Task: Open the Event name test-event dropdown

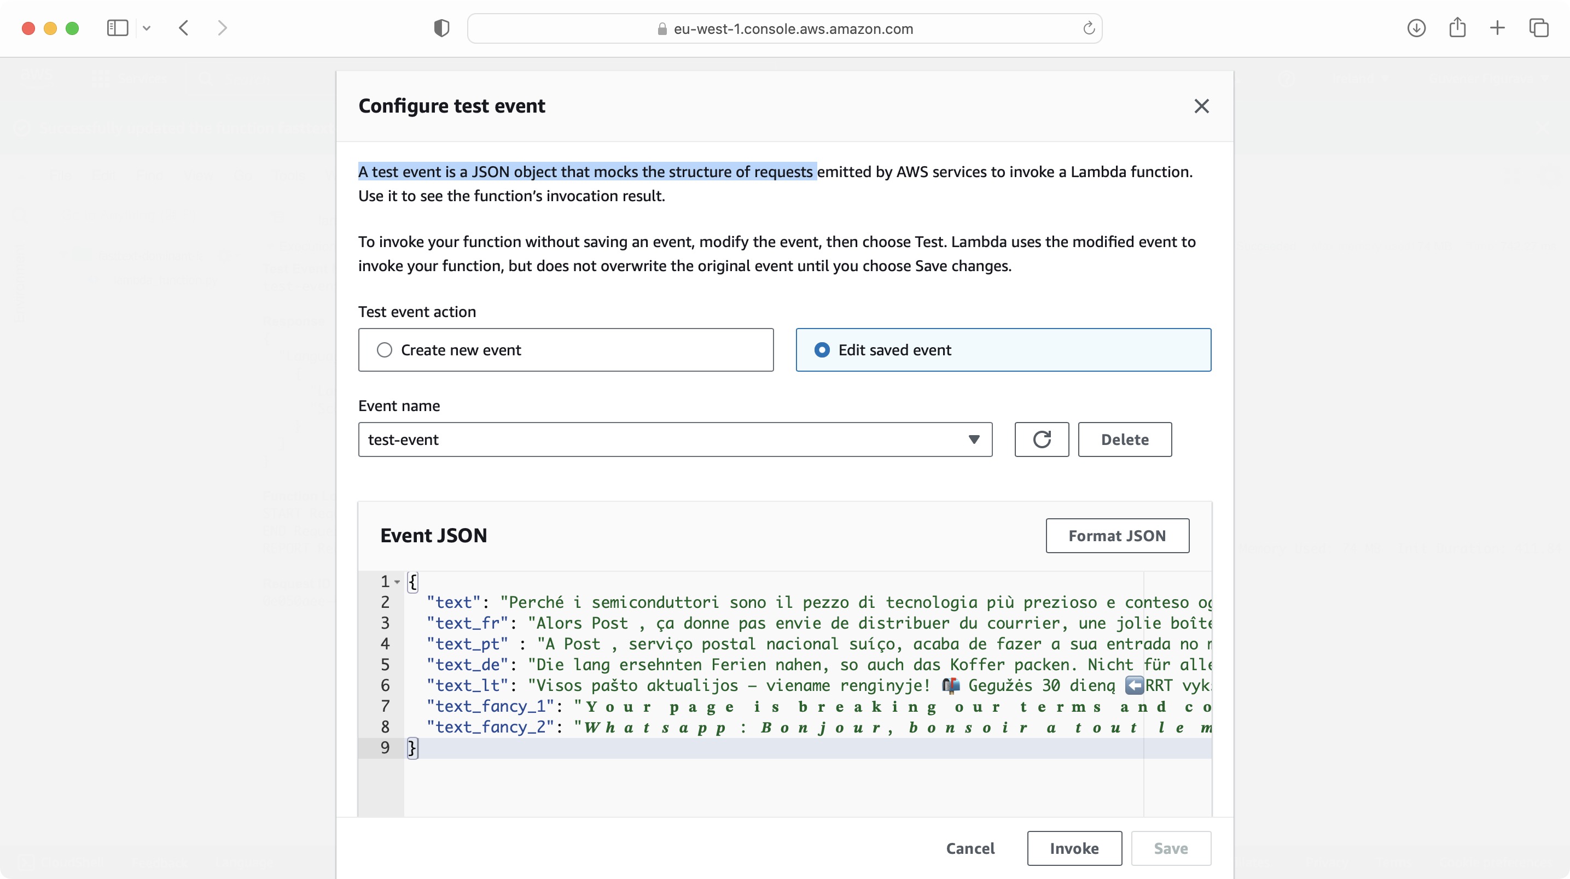Action: [674, 439]
